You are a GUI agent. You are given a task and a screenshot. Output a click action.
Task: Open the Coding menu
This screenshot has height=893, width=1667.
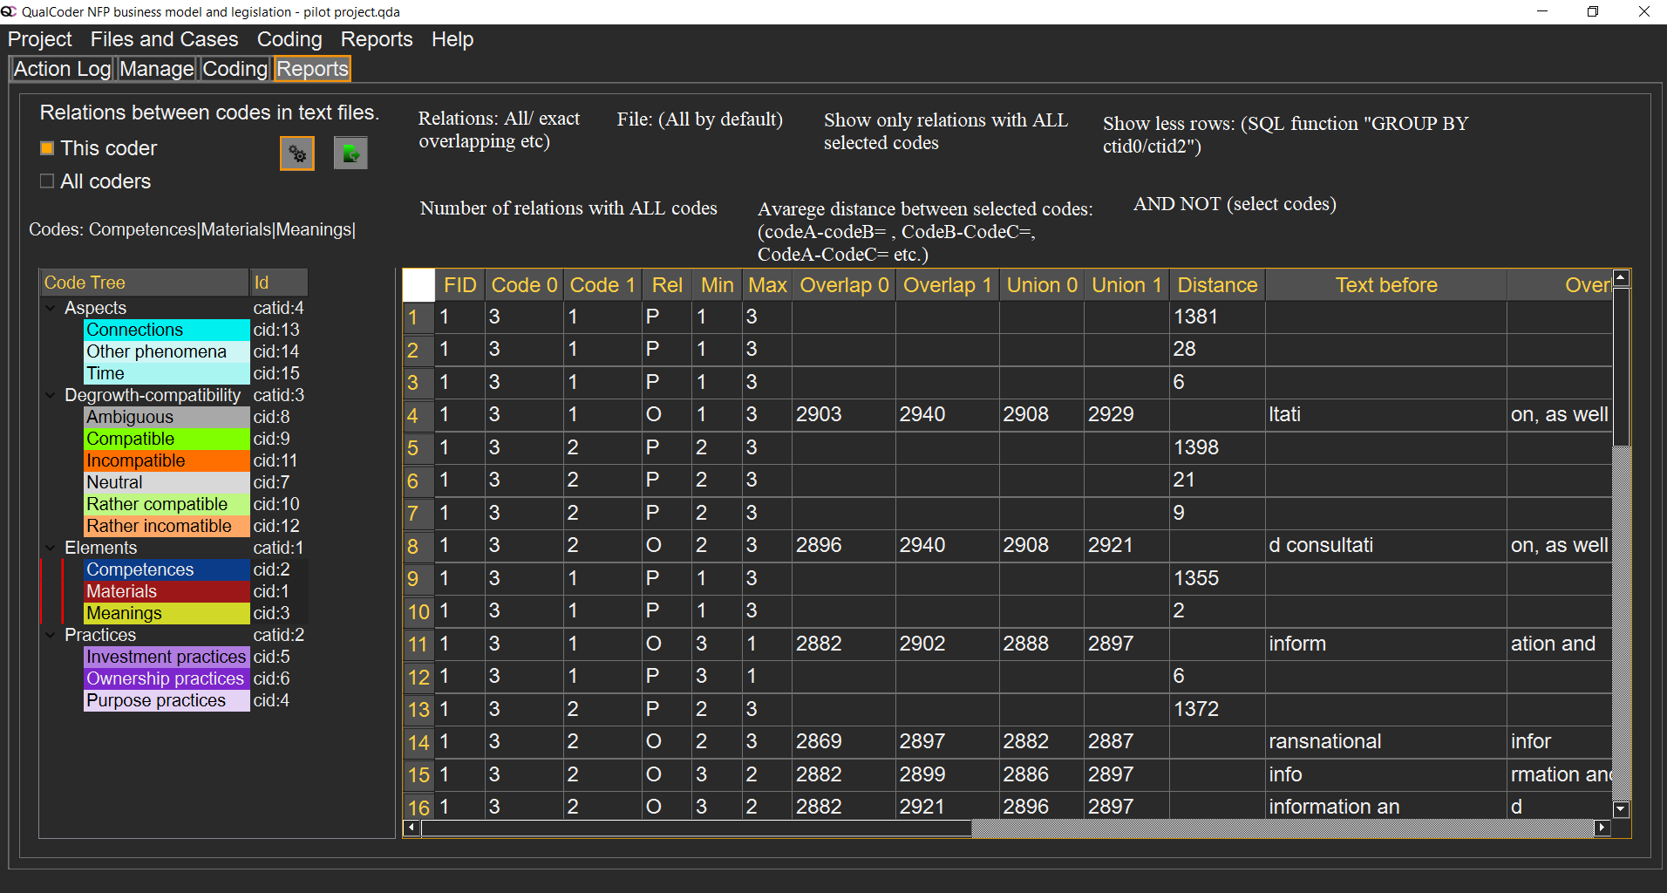click(289, 39)
